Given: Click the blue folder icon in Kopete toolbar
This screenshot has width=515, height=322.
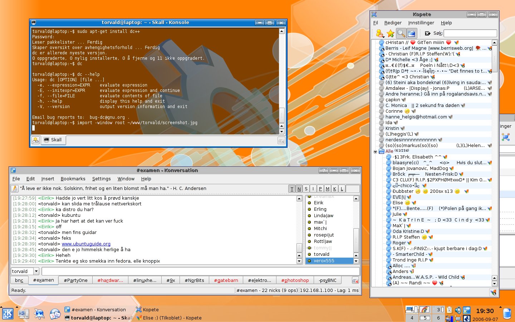Looking at the screenshot, I should click(411, 33).
